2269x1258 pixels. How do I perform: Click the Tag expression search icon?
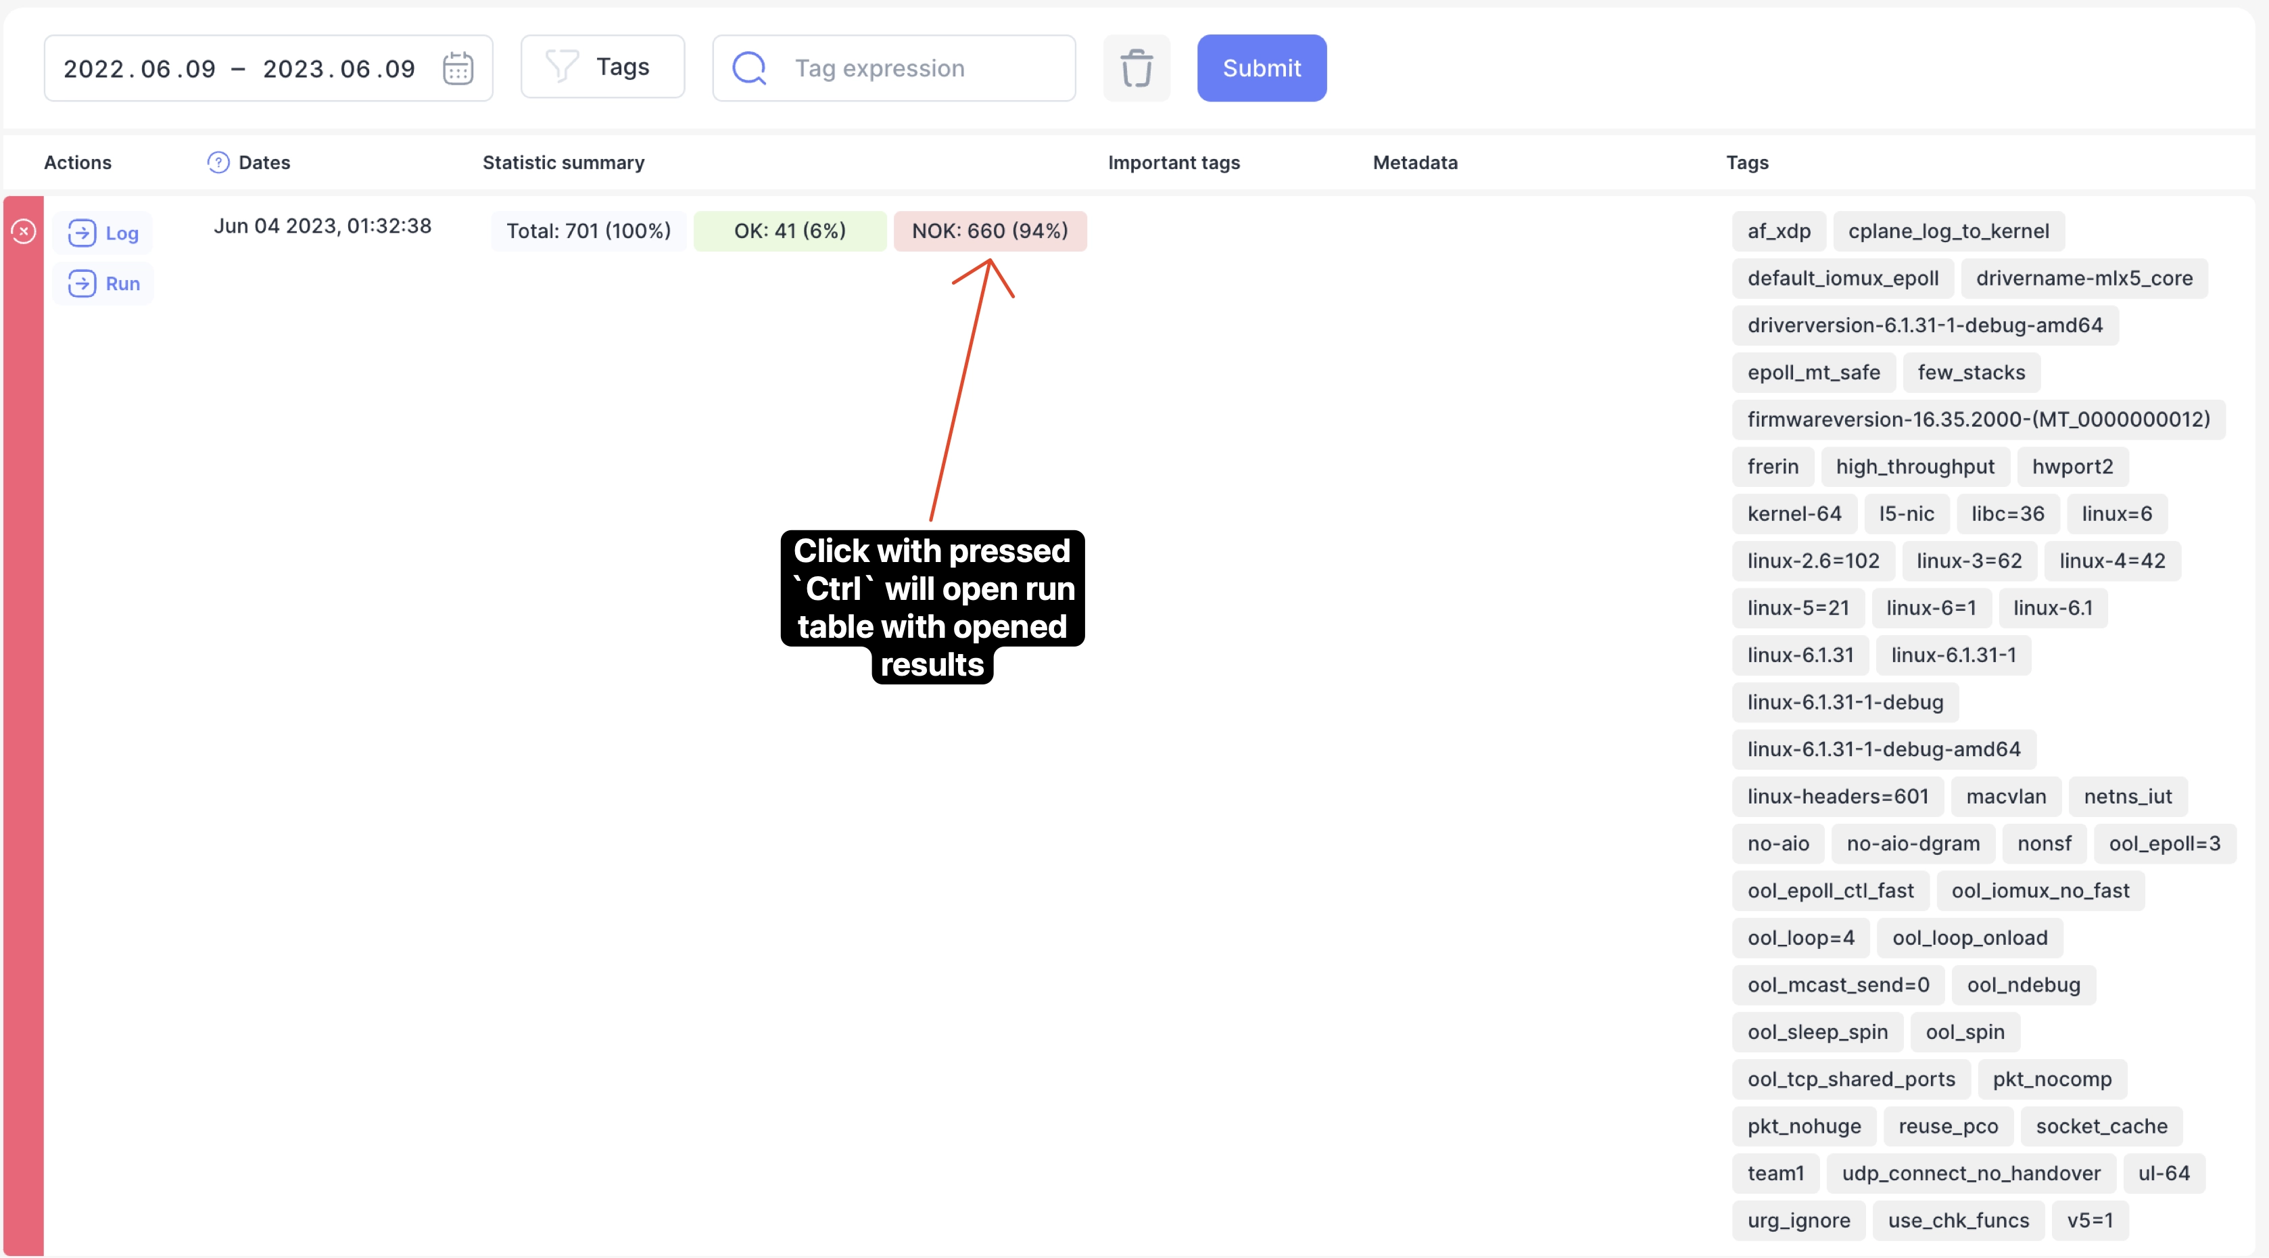750,69
